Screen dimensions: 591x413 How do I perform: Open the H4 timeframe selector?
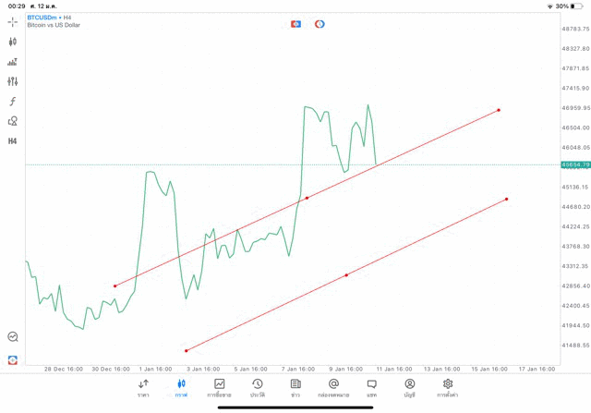point(13,141)
